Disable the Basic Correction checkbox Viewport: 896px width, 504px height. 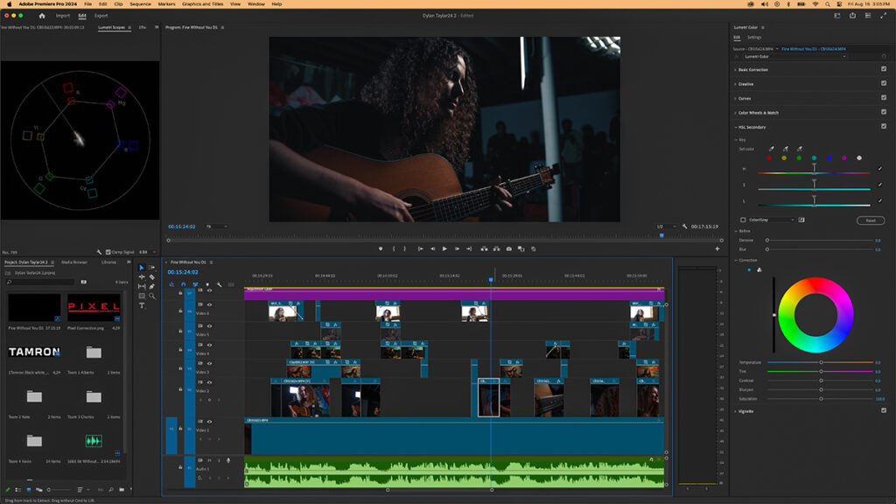click(x=884, y=69)
